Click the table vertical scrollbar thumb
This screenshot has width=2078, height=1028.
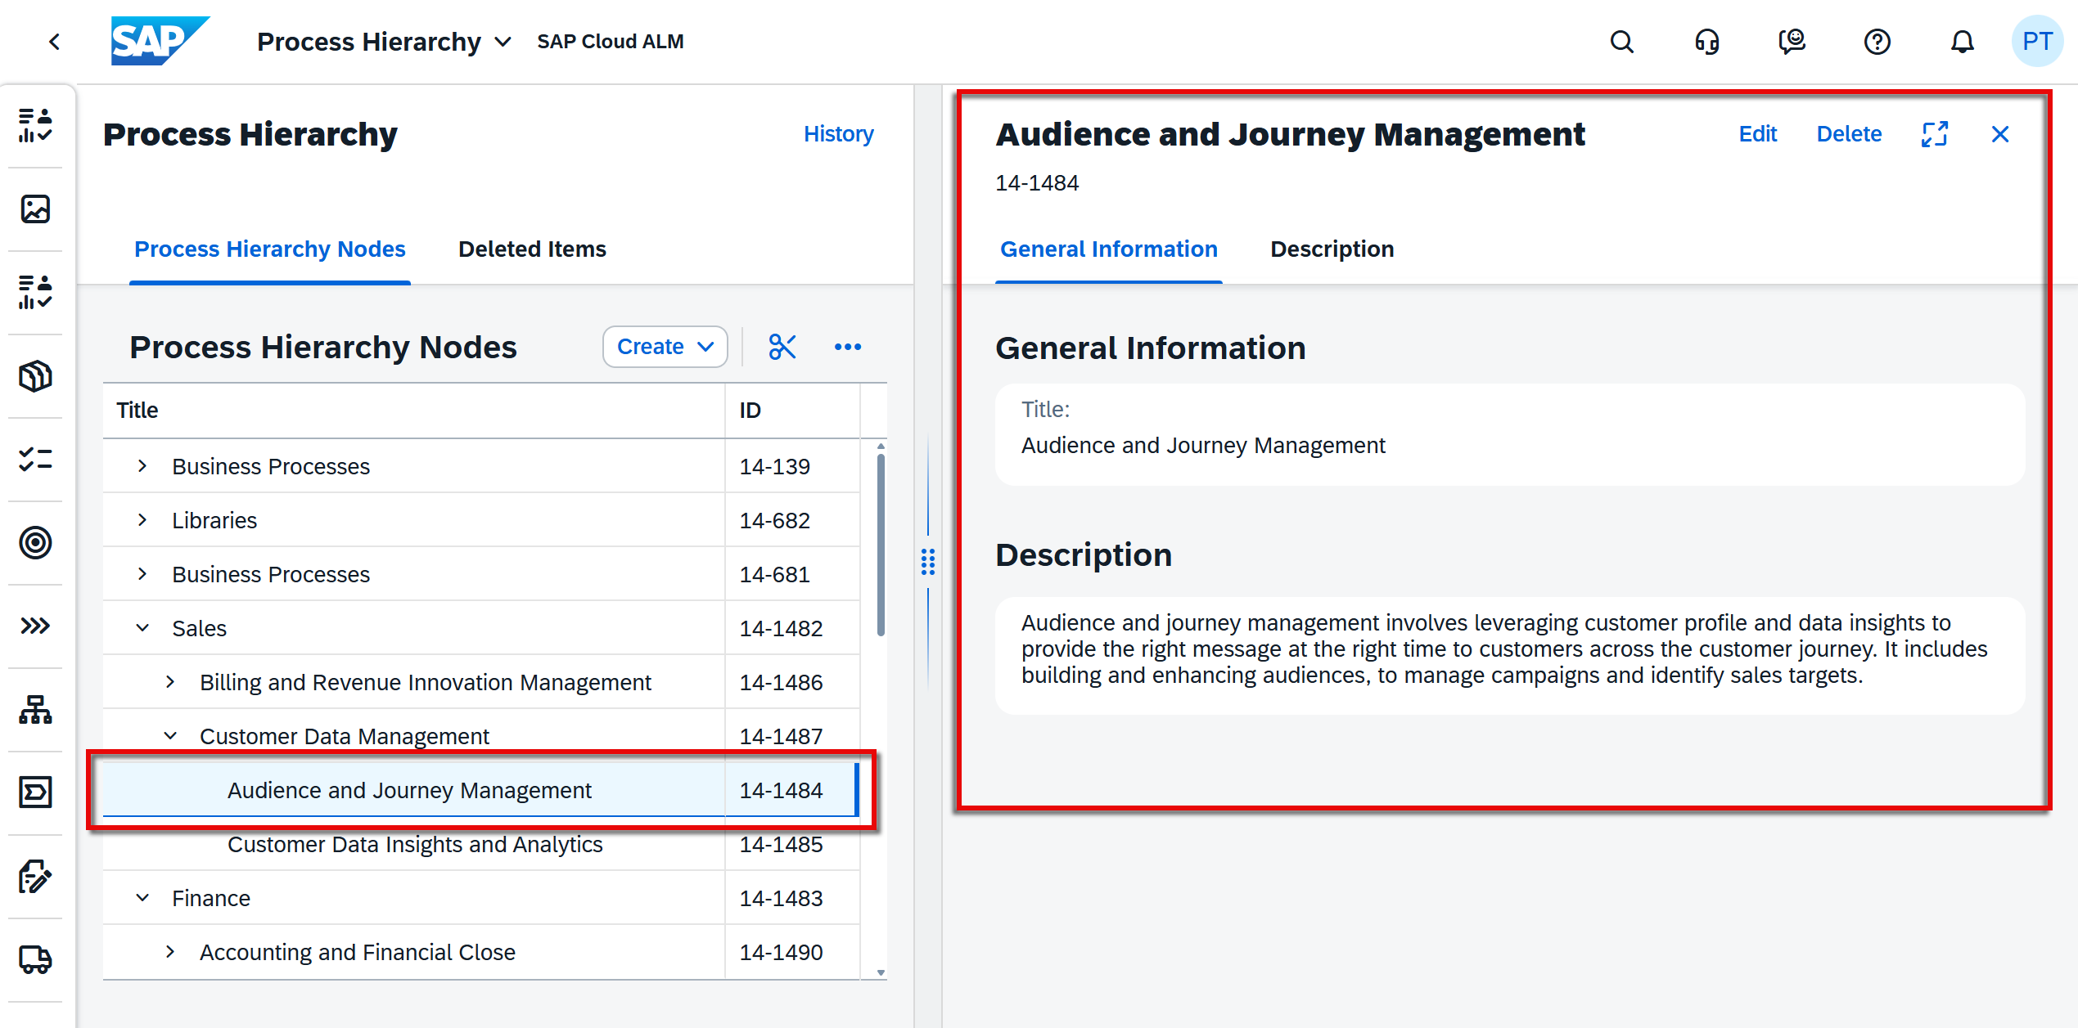coord(881,545)
